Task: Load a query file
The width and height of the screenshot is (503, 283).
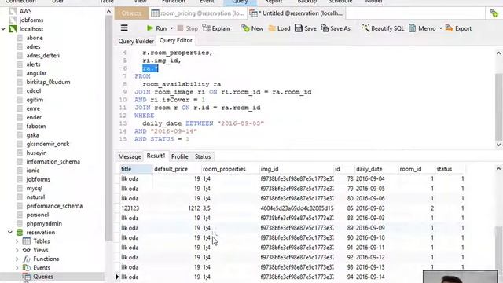Action: (279, 28)
